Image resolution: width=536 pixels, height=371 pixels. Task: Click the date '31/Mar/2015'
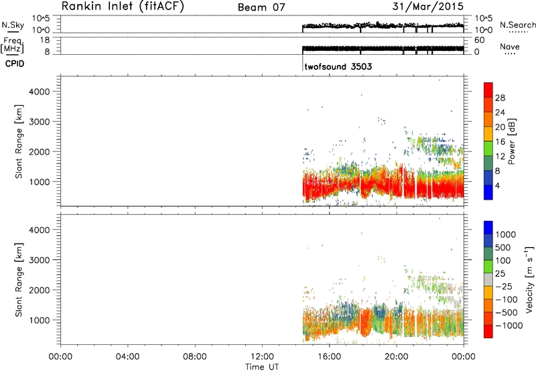pyautogui.click(x=428, y=6)
